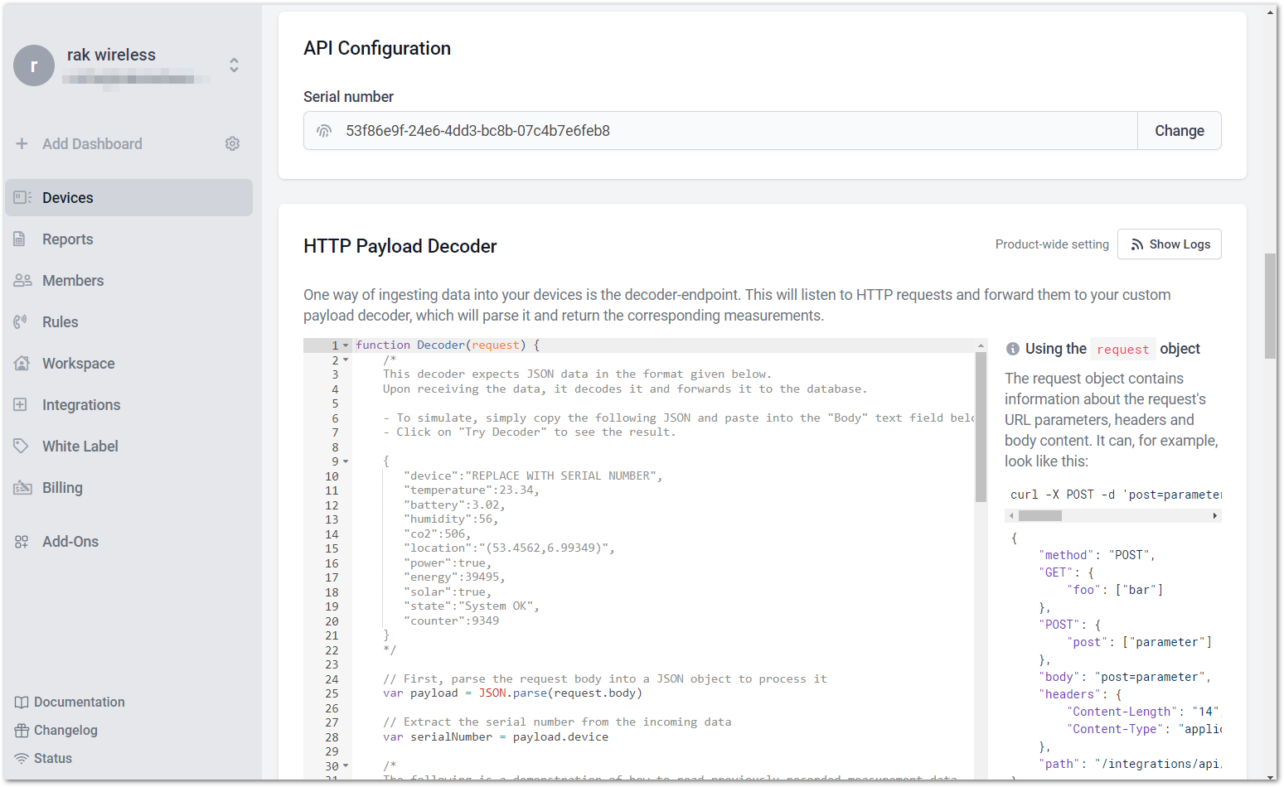Image resolution: width=1284 pixels, height=787 pixels.
Task: Click the Changelog gift icon
Action: 22,730
